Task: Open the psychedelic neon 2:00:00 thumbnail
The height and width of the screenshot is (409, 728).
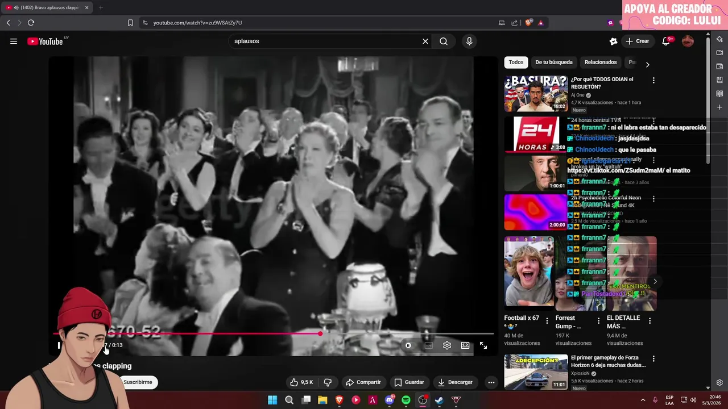Action: [x=536, y=212]
